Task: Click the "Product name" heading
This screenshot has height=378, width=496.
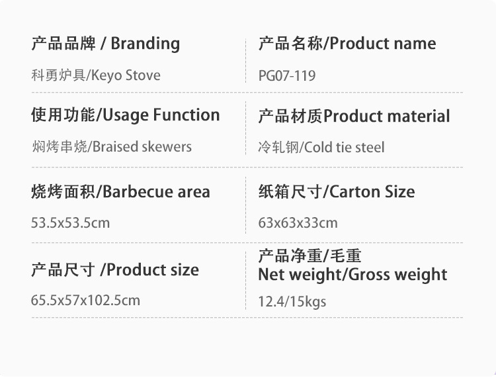Action: tap(383, 44)
